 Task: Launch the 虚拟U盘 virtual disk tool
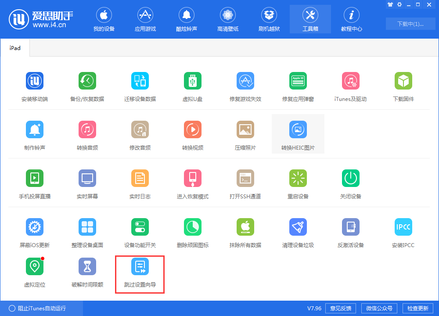[193, 86]
